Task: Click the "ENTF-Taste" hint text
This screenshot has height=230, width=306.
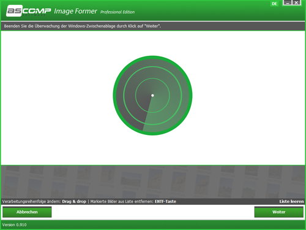Action: pos(165,201)
